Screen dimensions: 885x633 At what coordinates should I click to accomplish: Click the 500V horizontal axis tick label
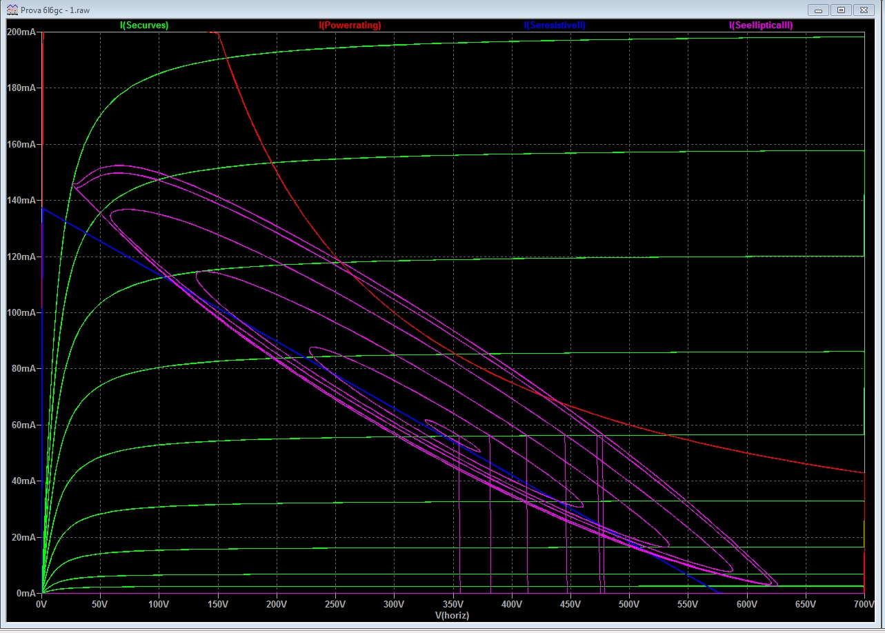pos(628,604)
